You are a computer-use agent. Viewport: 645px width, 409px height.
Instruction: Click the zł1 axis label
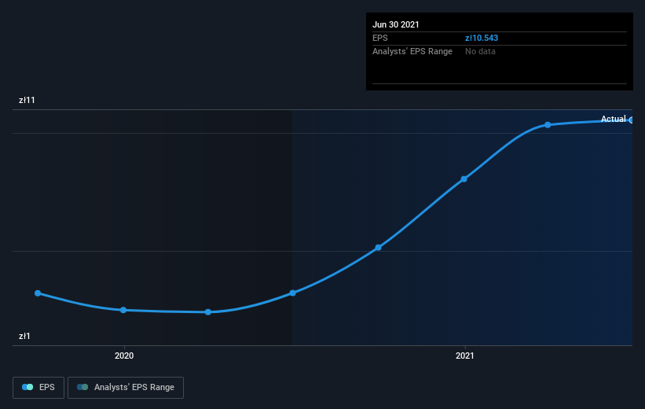coord(24,336)
